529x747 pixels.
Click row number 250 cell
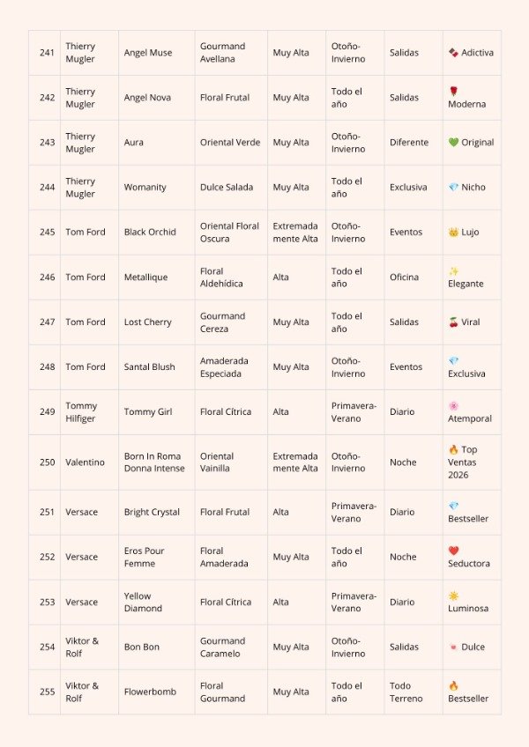pyautogui.click(x=44, y=462)
